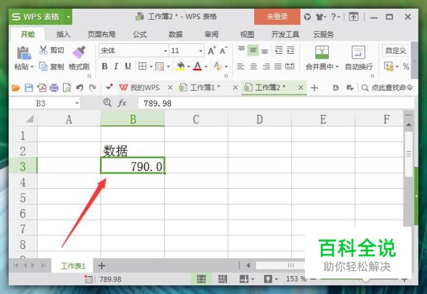Click the borders icon
This screenshot has width=427, height=294.
(x=142, y=66)
